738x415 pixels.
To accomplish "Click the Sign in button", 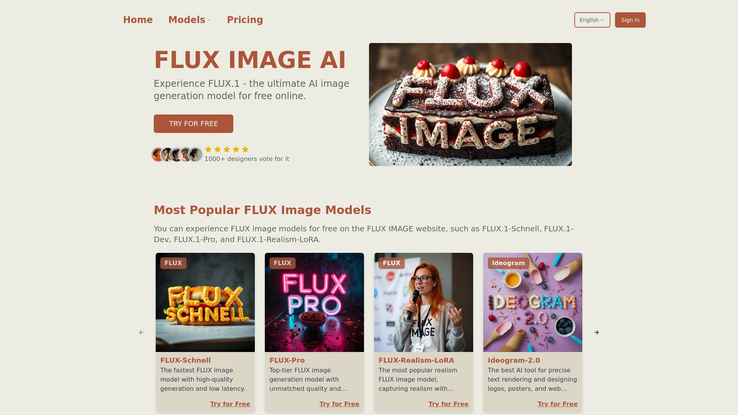I will point(630,20).
